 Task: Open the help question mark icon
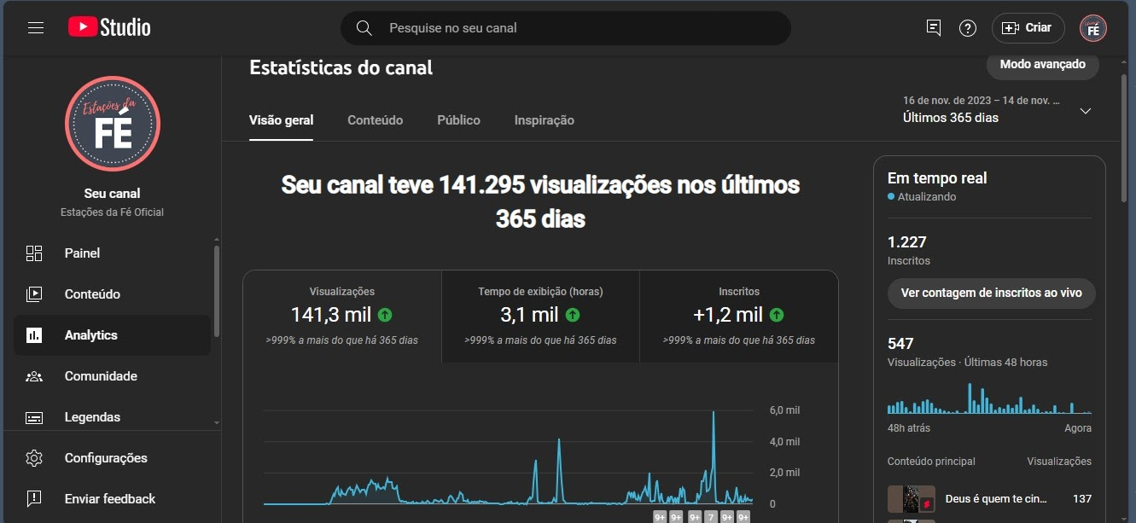point(968,28)
